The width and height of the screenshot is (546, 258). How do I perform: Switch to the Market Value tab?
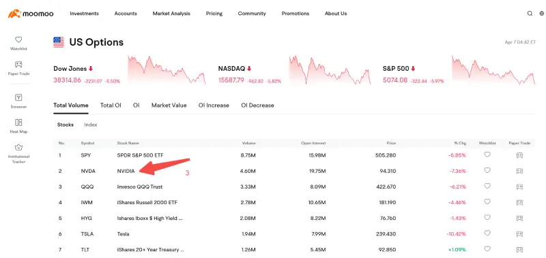[169, 106]
